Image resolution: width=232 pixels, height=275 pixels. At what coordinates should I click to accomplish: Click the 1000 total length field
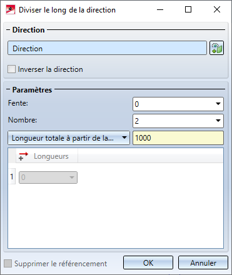pyautogui.click(x=178, y=137)
